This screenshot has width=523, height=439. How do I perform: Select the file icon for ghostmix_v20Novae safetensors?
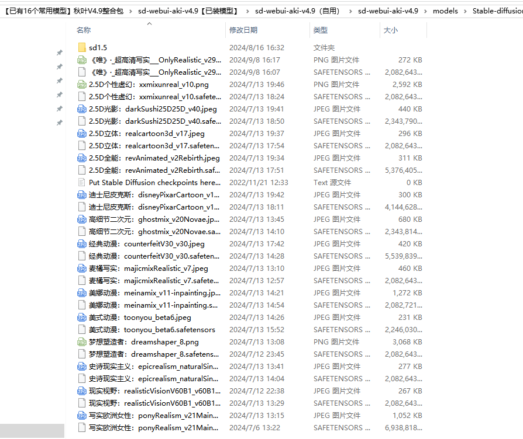point(82,232)
